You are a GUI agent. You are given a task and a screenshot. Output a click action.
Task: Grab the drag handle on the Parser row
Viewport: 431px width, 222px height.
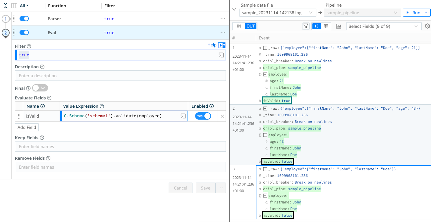point(14,19)
